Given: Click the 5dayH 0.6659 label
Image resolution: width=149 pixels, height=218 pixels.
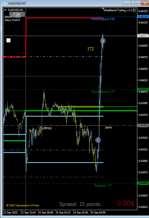Looking at the screenshot, I should coord(13,17).
